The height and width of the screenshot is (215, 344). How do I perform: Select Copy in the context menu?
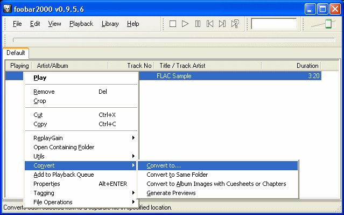tap(82, 124)
